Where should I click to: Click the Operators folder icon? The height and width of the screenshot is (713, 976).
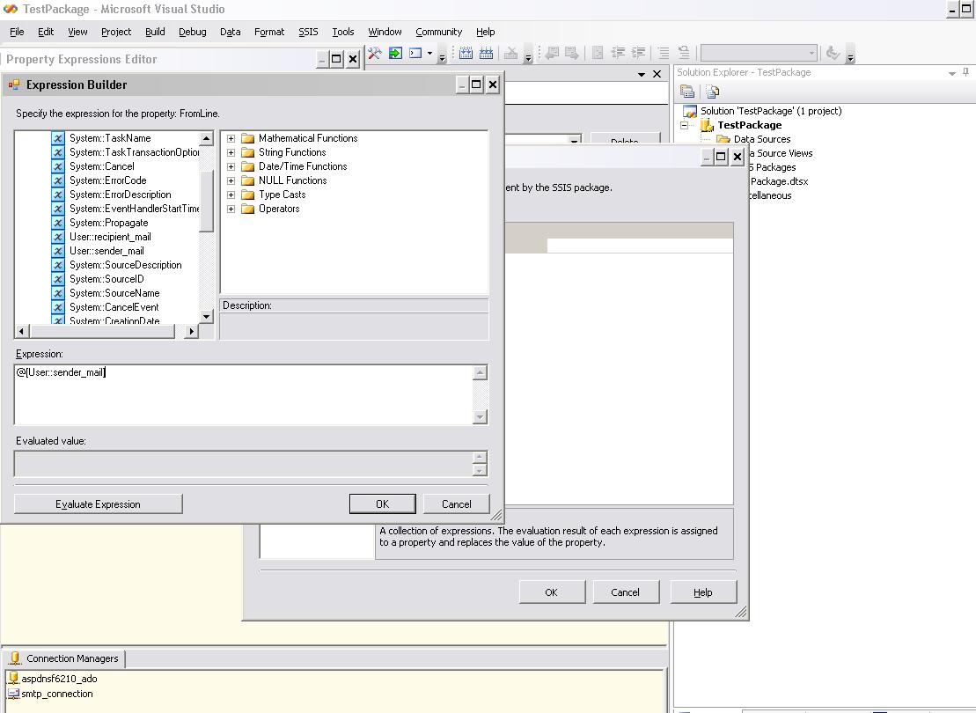click(x=248, y=209)
